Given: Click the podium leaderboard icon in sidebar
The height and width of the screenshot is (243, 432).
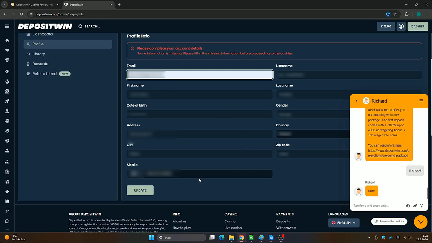Looking at the screenshot, I should [x=7, y=162].
